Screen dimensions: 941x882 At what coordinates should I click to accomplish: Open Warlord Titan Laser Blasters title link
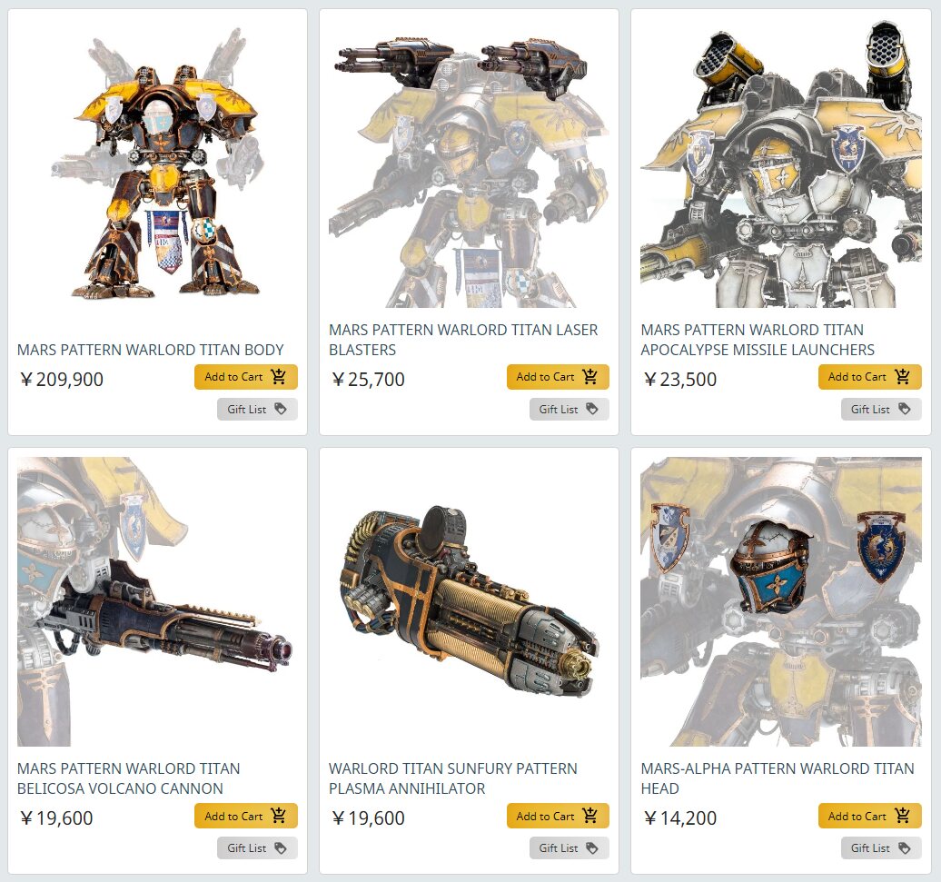pos(463,340)
